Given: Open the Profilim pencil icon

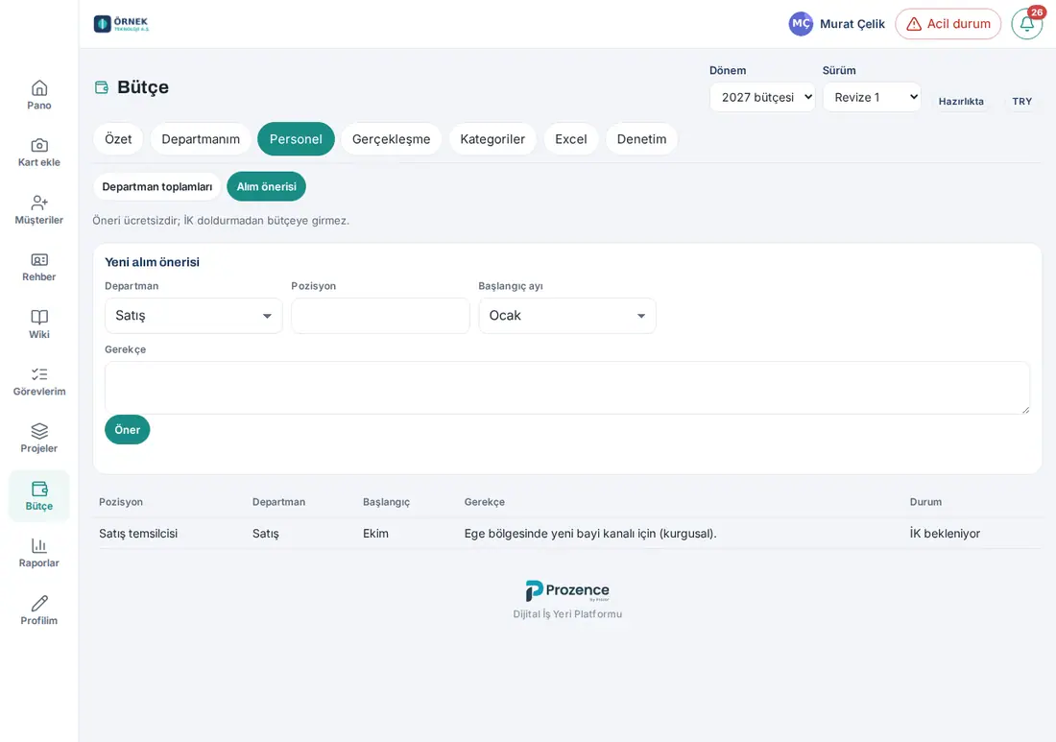Looking at the screenshot, I should [39, 604].
